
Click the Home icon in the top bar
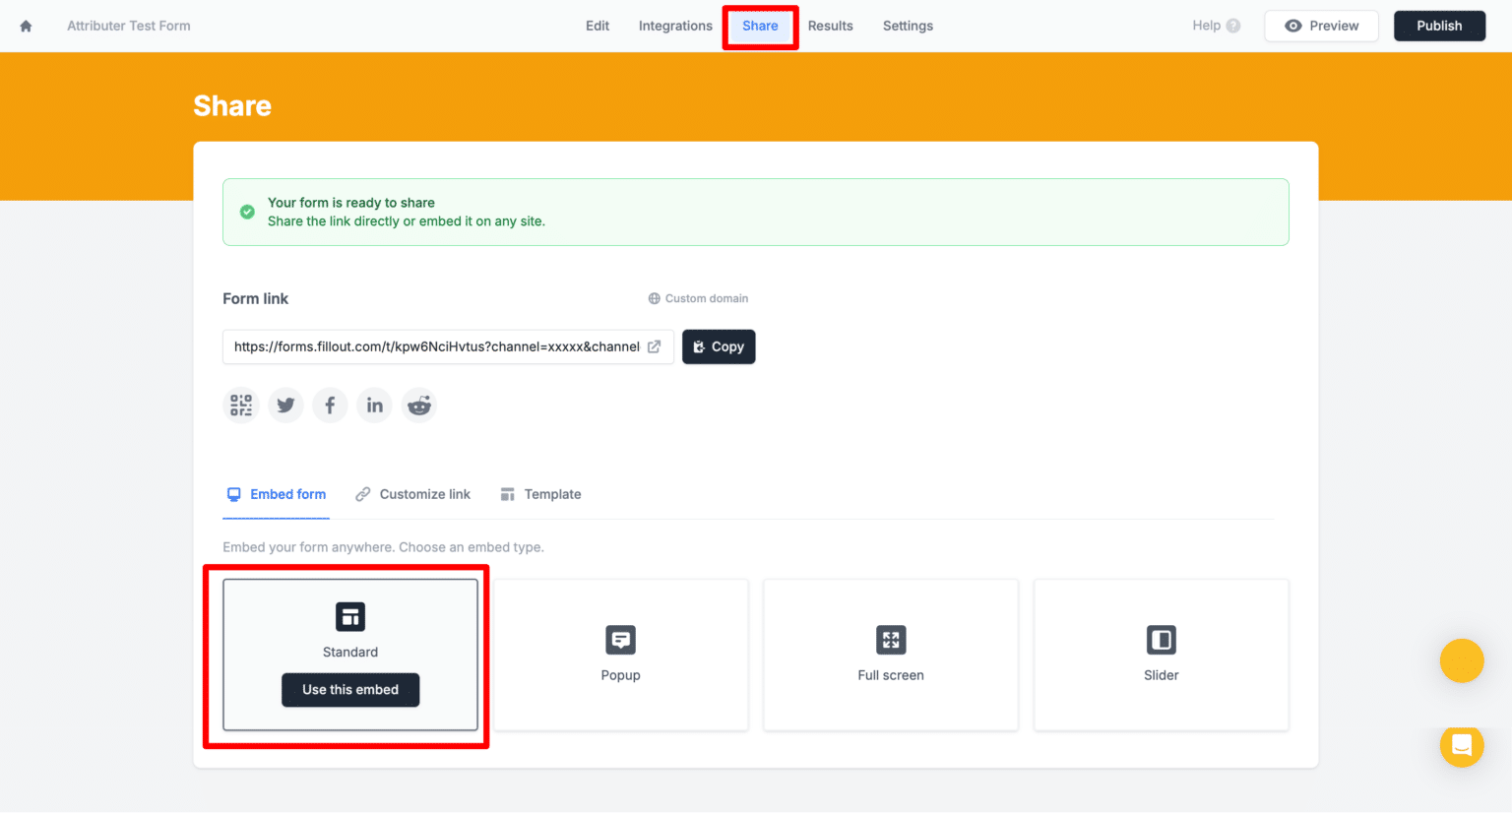25,26
